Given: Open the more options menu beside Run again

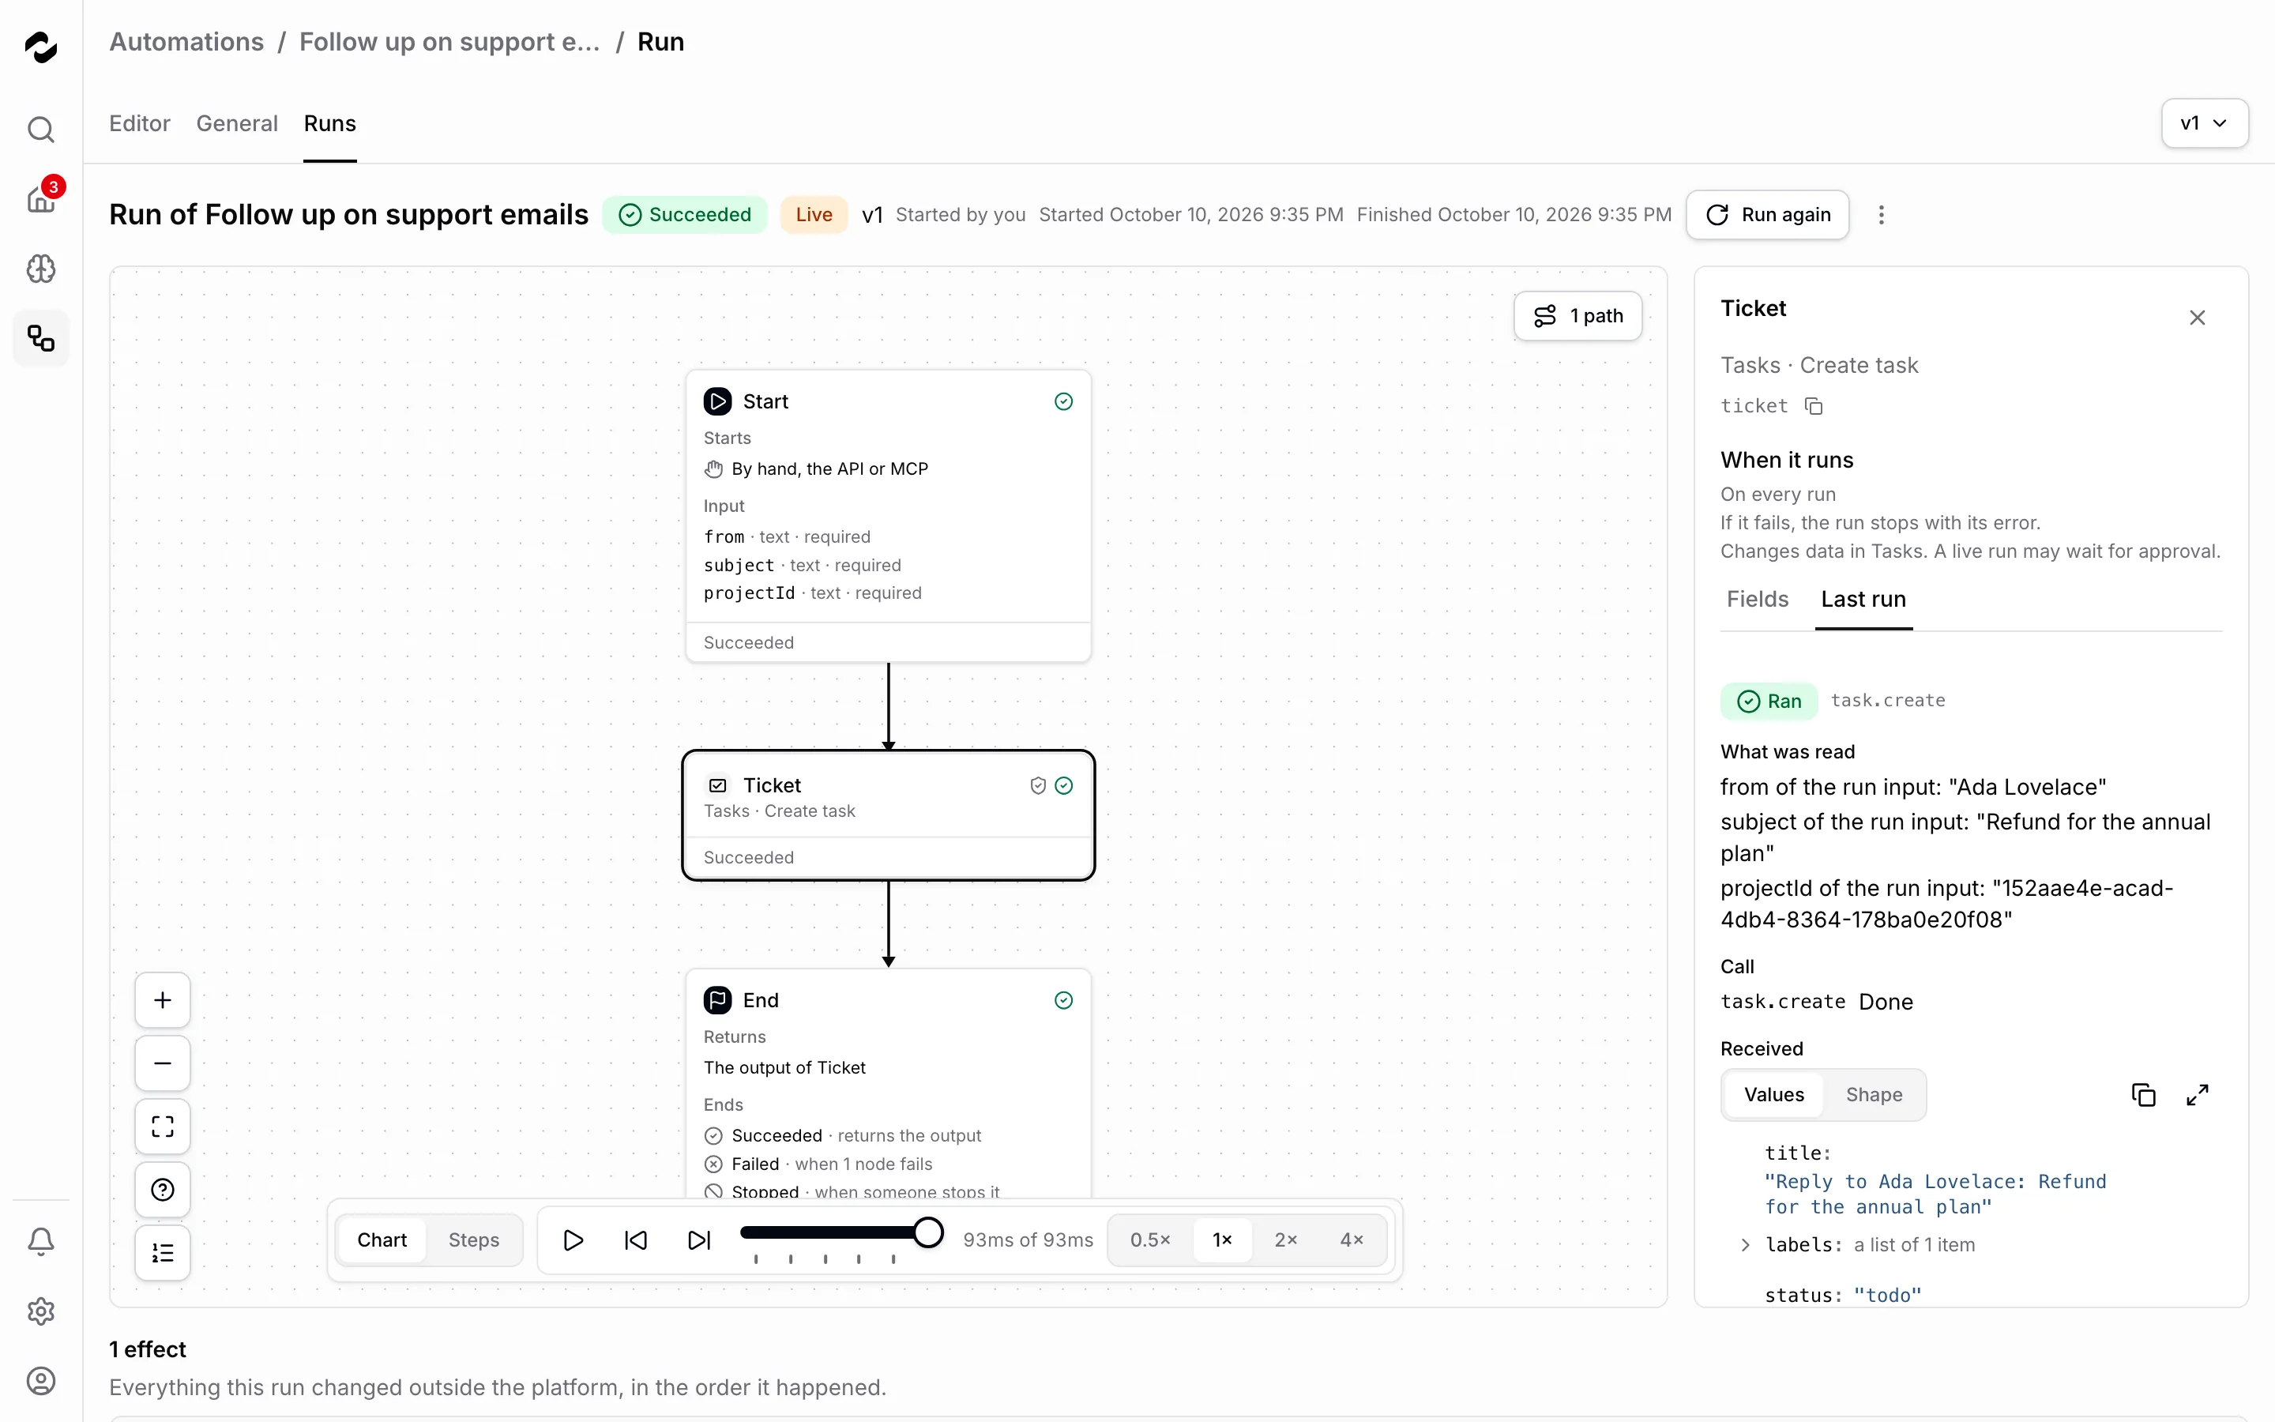Looking at the screenshot, I should pos(1881,214).
